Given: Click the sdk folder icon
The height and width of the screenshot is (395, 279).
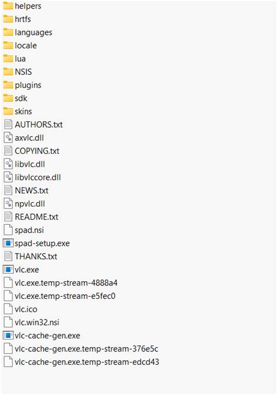Looking at the screenshot, I should point(8,98).
